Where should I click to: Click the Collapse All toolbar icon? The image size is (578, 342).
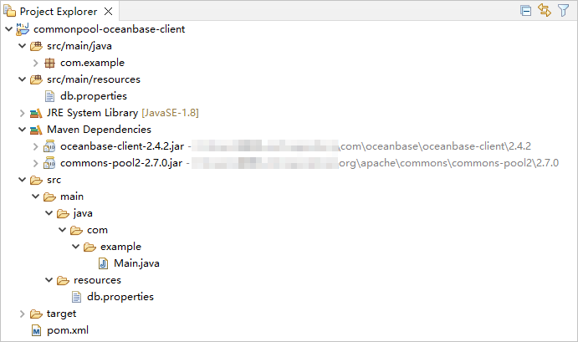[x=526, y=11]
